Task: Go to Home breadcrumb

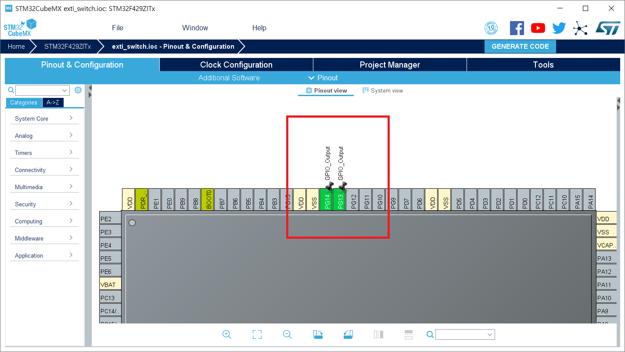Action: pyautogui.click(x=16, y=47)
